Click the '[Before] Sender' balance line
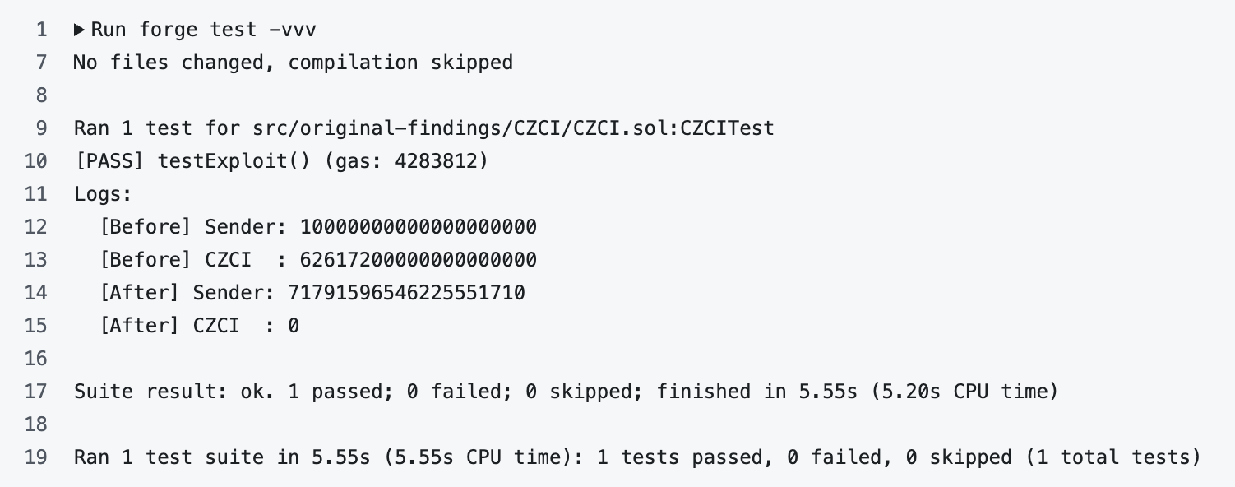The image size is (1235, 487). [317, 227]
